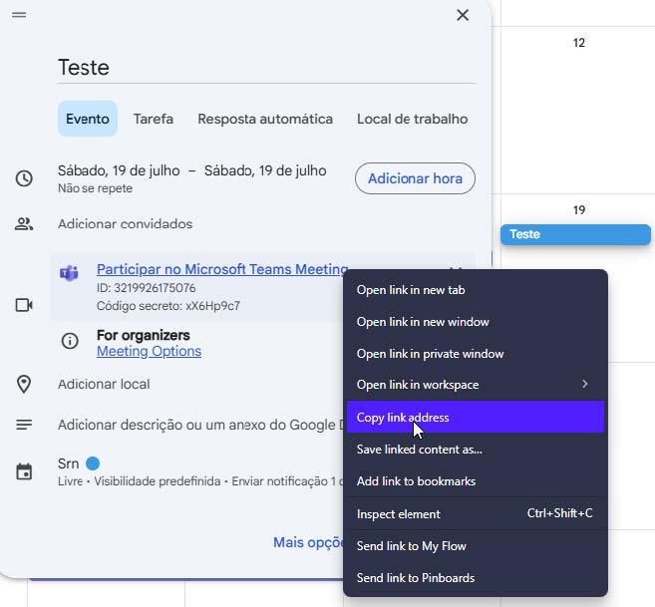Close the event creation dialog
Viewport: 655px width, 607px height.
(x=463, y=16)
